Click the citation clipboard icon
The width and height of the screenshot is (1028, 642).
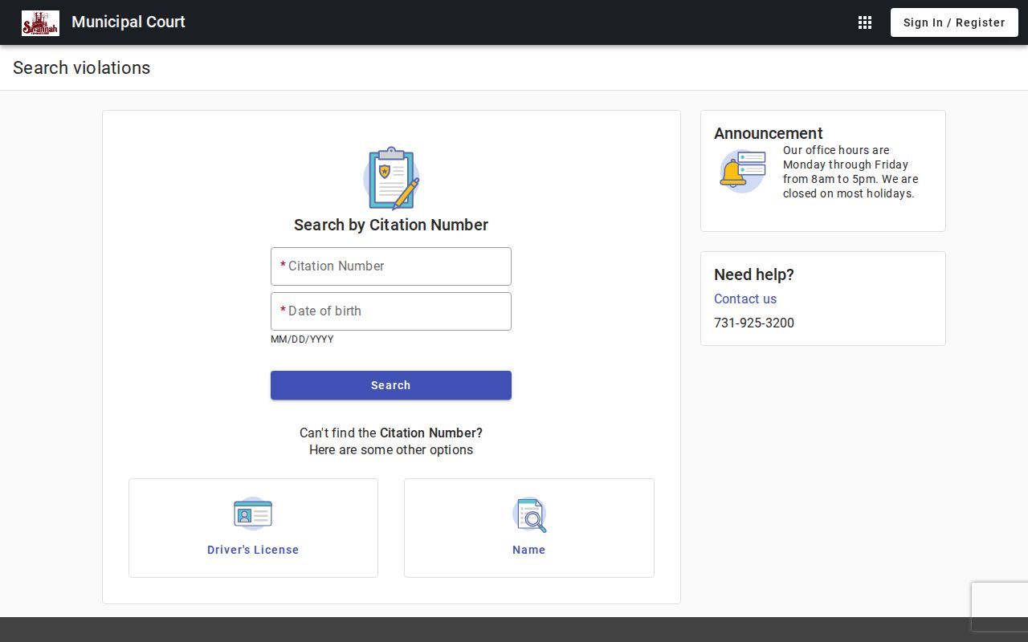point(391,178)
